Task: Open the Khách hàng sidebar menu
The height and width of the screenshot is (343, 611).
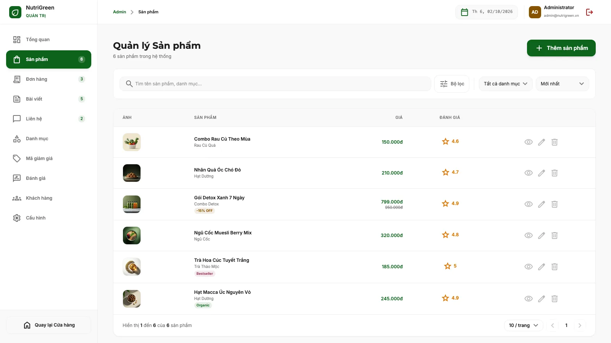Action: (x=48, y=198)
